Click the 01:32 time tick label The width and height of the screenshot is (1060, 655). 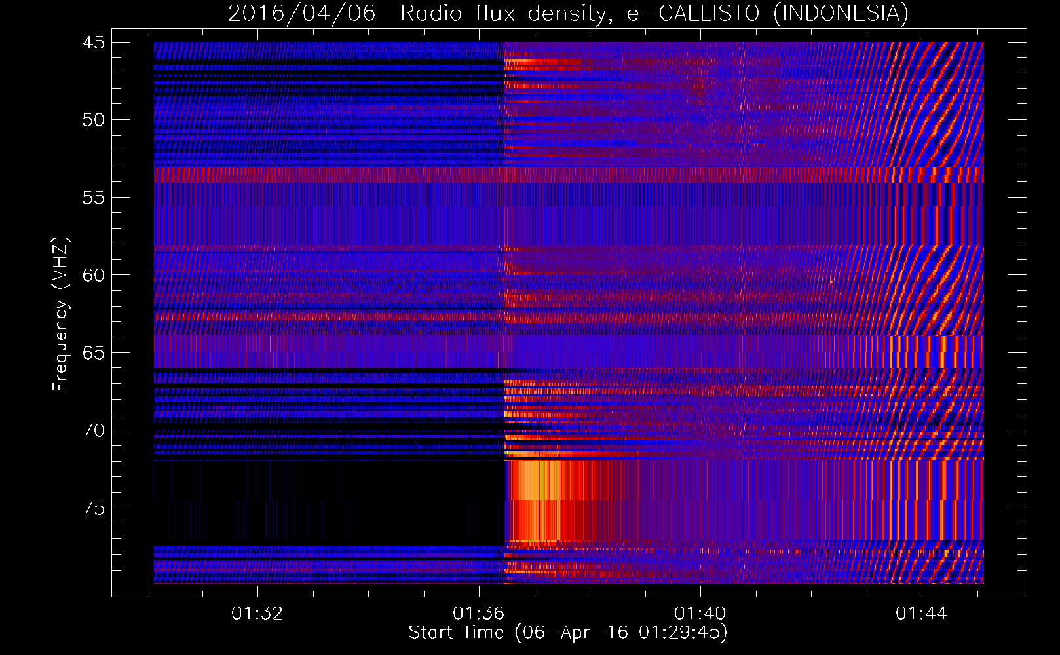coord(257,614)
